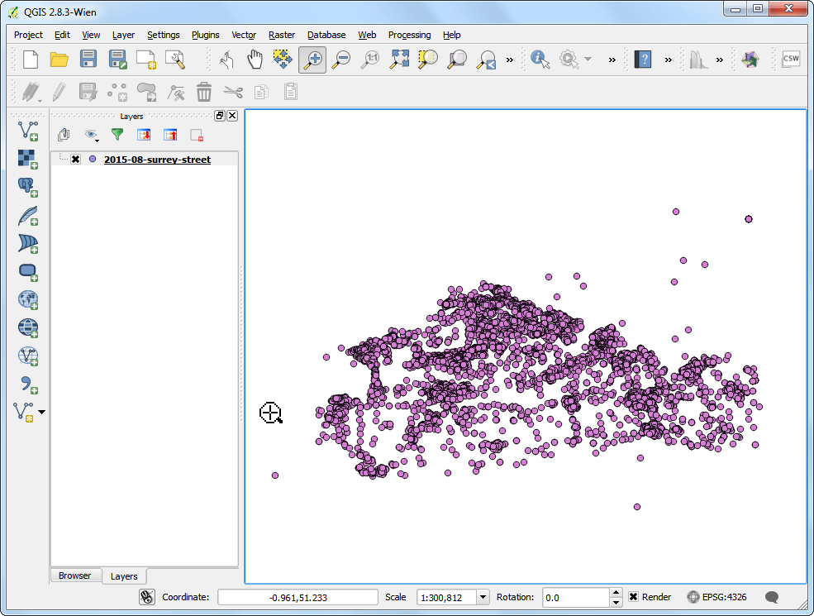Decrease rotation with the down stepper arrow
The height and width of the screenshot is (616, 814).
coord(615,602)
